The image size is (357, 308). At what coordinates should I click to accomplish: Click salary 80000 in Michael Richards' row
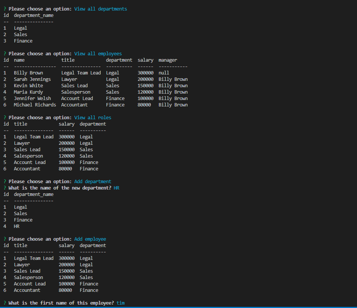[144, 105]
